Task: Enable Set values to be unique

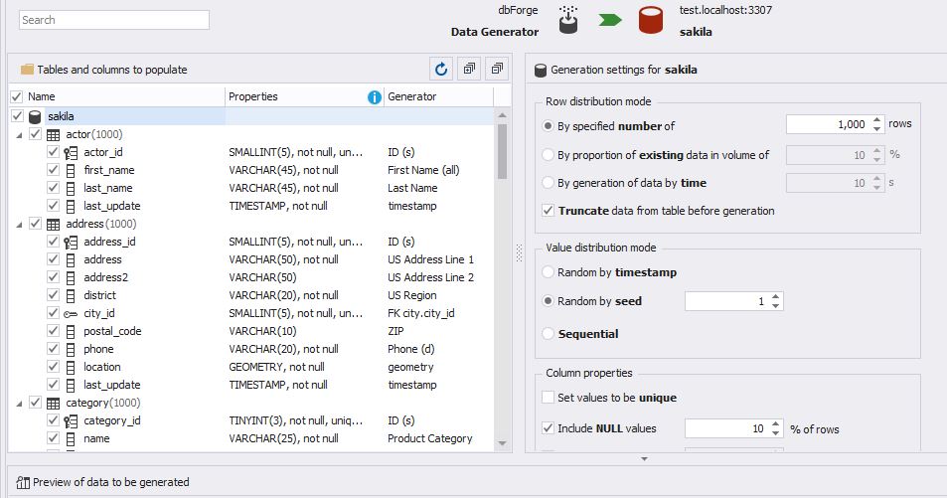Action: point(549,398)
